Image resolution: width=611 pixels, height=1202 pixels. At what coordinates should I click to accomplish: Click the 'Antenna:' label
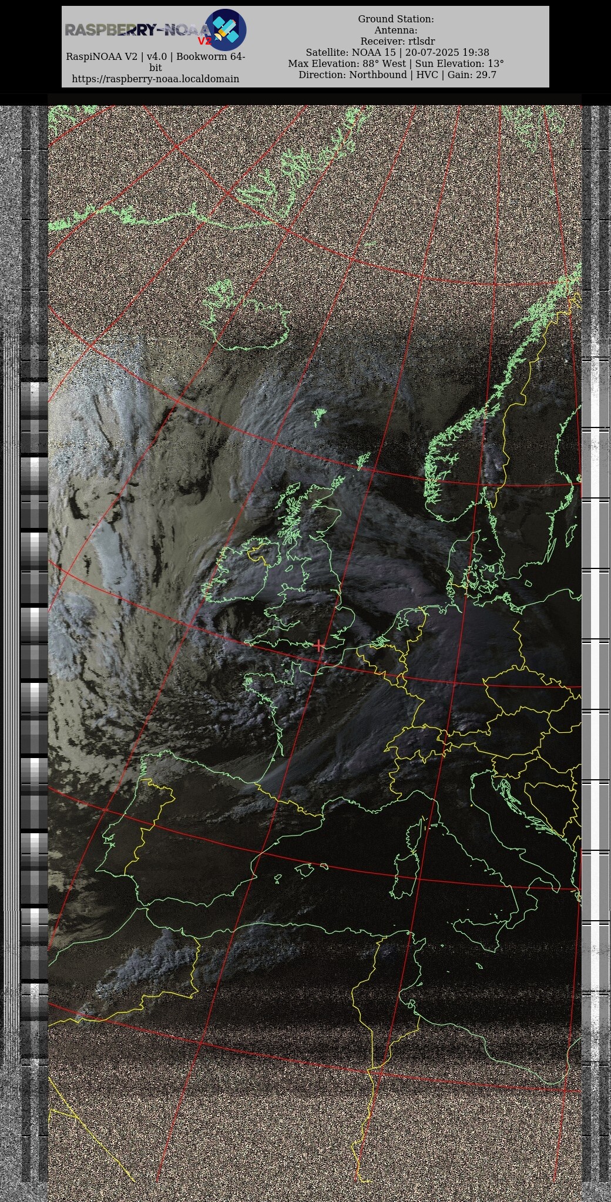pyautogui.click(x=396, y=31)
